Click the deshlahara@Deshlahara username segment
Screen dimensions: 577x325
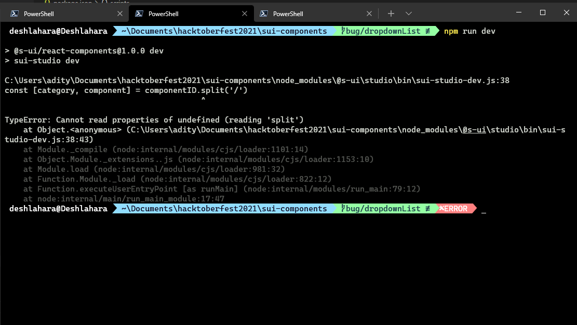57,31
